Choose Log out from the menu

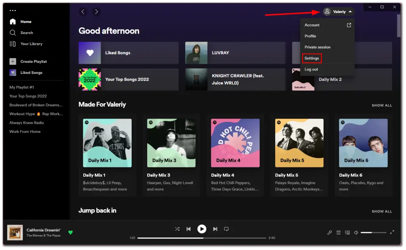(x=310, y=69)
